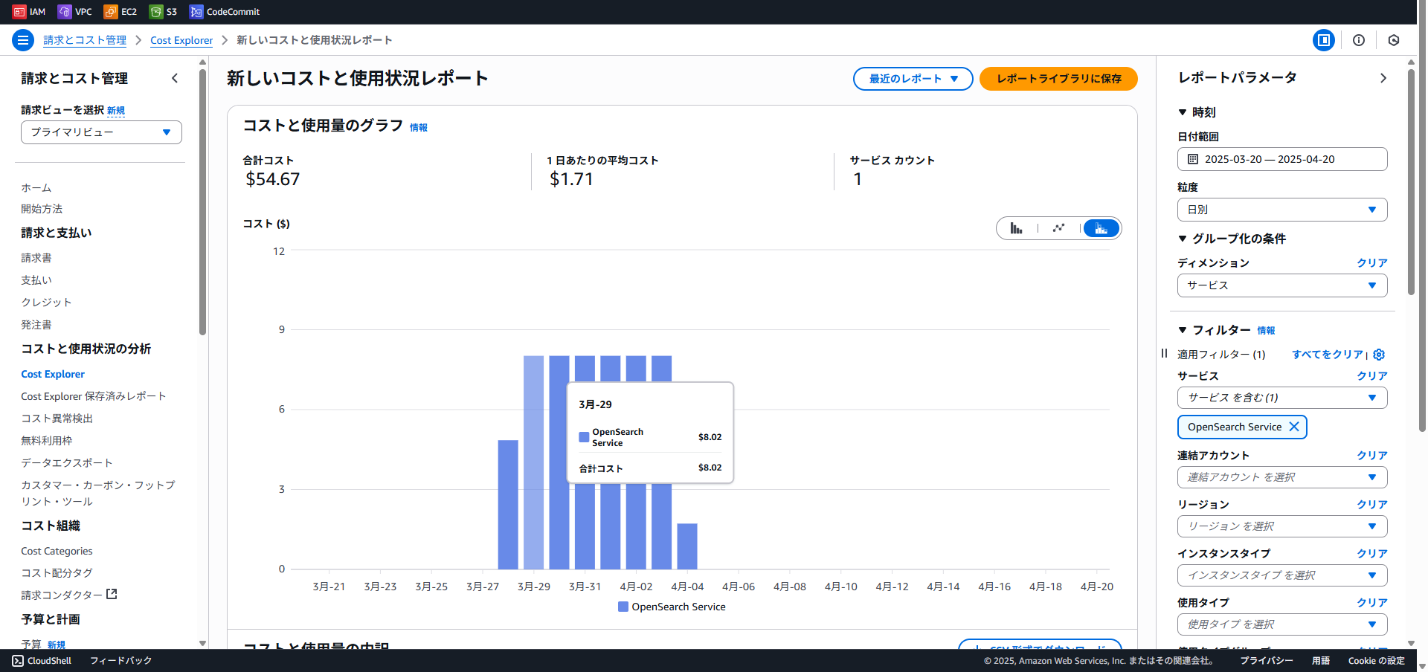
Task: Open コスト異常検出 in sidebar
Action: click(57, 419)
